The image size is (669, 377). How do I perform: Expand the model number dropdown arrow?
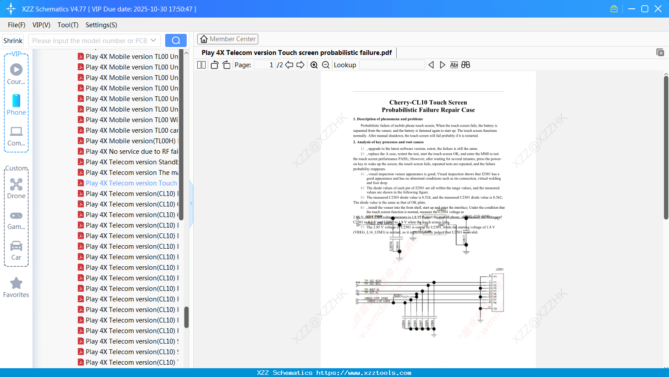point(153,40)
